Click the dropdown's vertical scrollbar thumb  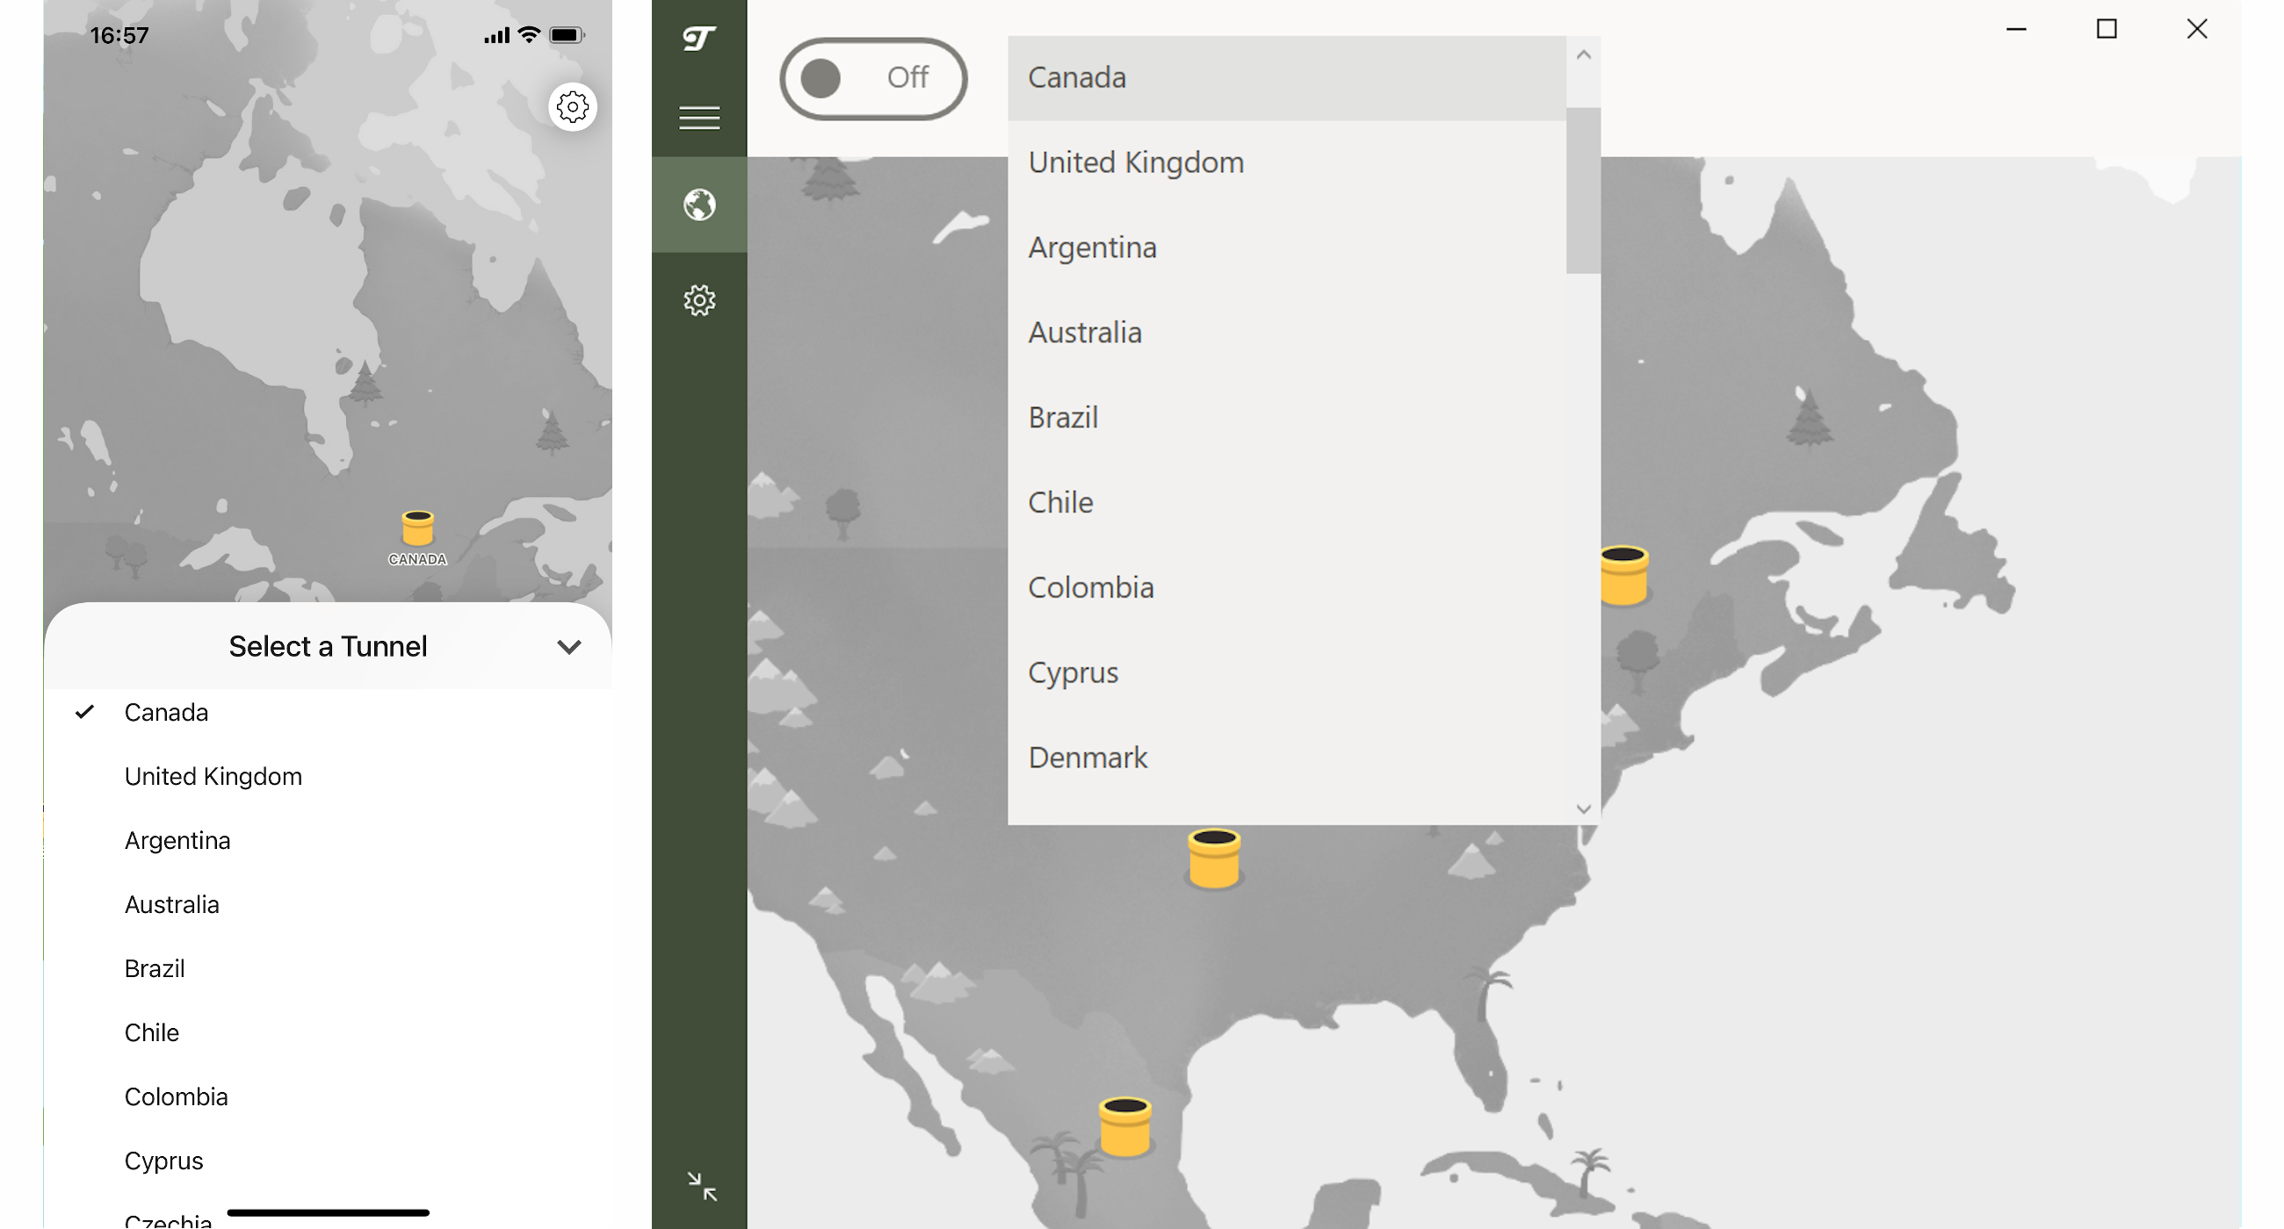(x=1582, y=190)
